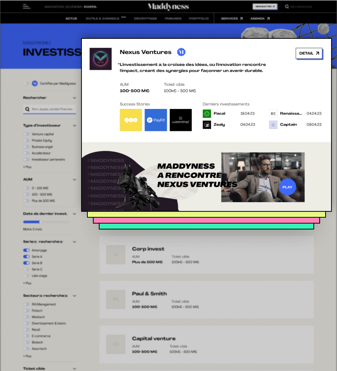Toggle the Certifiés par Maddyness switch
337x371 pixels.
tap(27, 84)
